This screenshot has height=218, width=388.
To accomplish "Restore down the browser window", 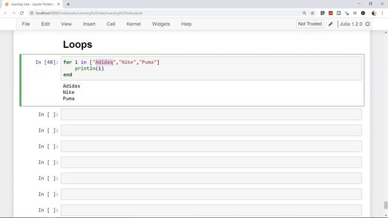I will point(370,4).
